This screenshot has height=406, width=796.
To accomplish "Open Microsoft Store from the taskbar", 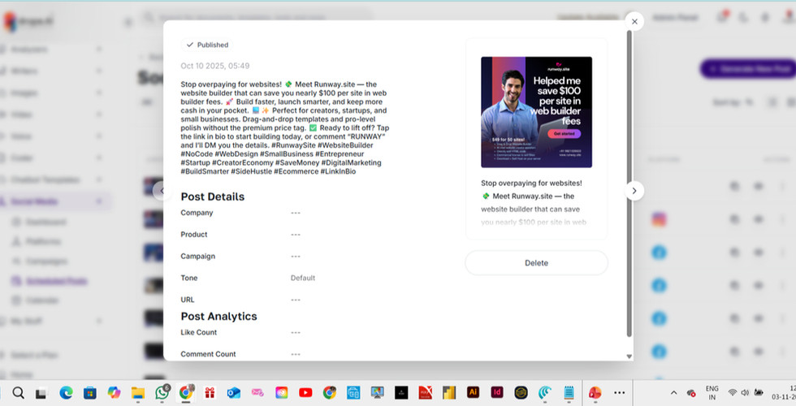I will [90, 393].
